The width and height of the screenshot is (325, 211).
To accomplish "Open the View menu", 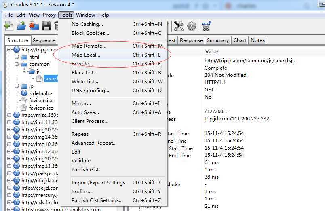I will coord(34,15).
